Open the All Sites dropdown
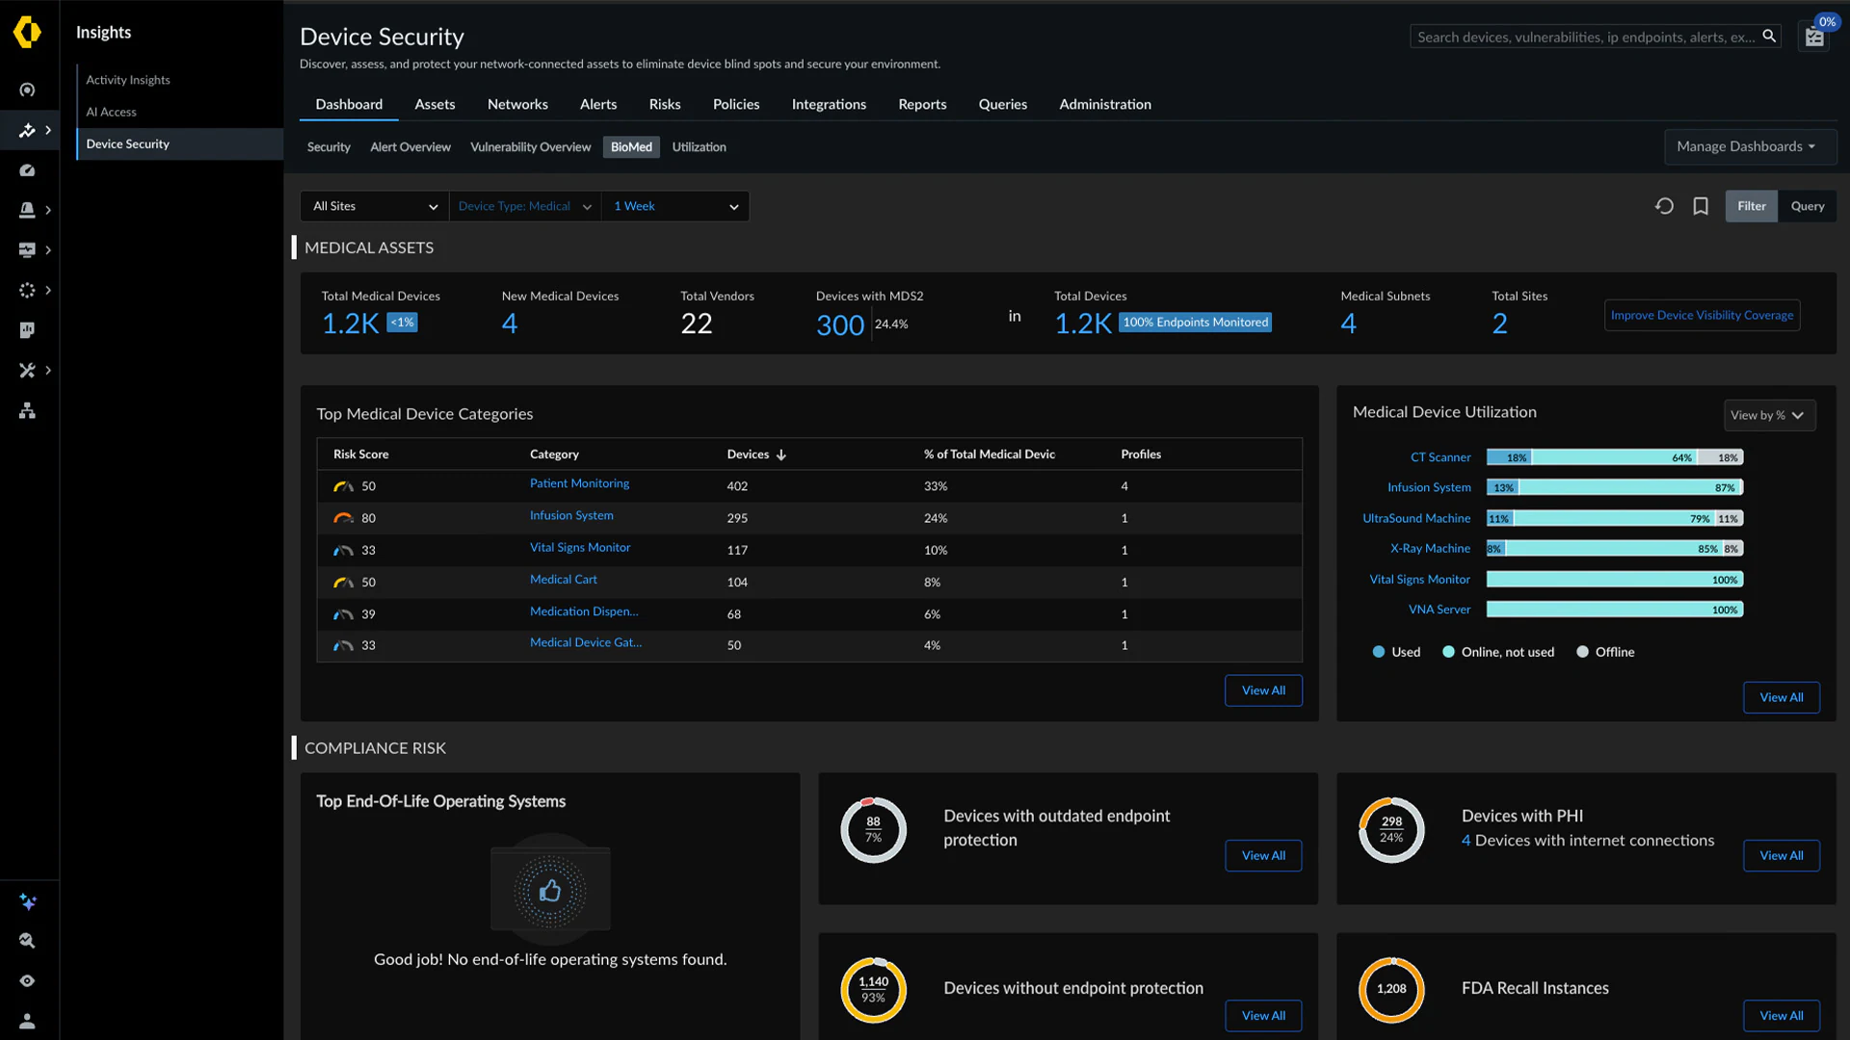The height and width of the screenshot is (1040, 1850). (374, 206)
